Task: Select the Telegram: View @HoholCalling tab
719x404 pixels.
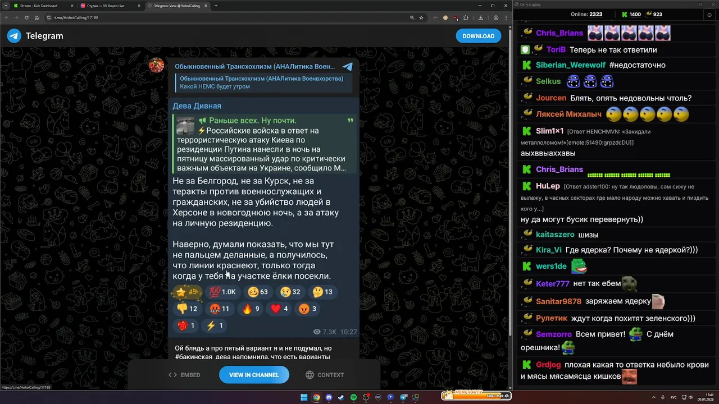Action: coord(177,6)
